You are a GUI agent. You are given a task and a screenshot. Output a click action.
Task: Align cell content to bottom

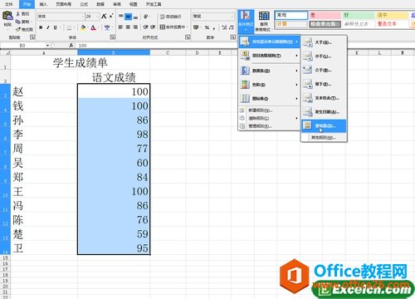(x=135, y=17)
